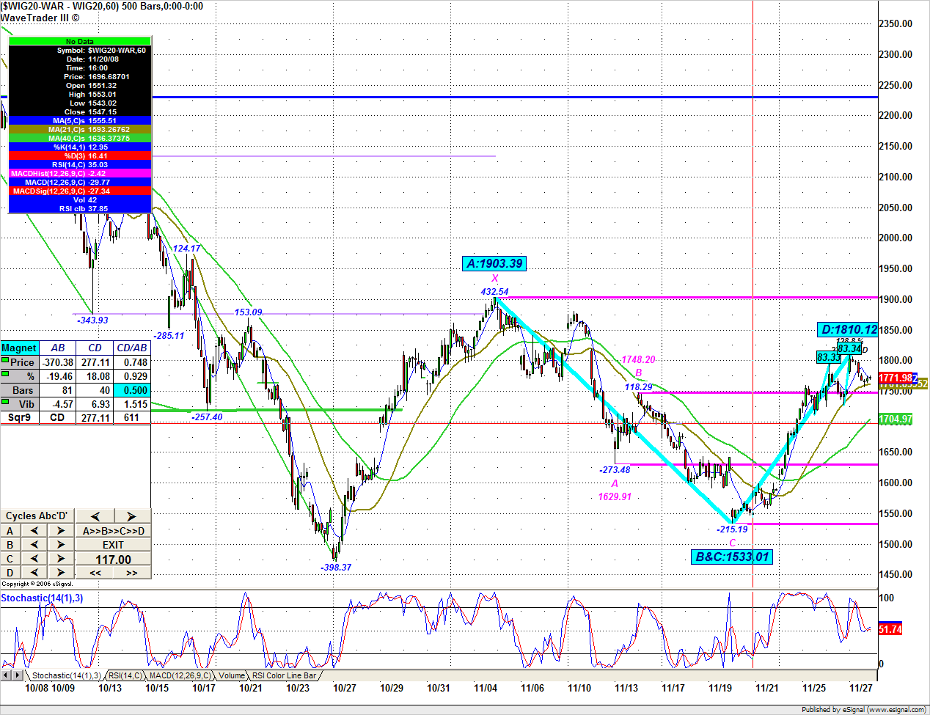The height and width of the screenshot is (715, 930).
Task: Click the A>>B>>C>>D button
Action: point(113,531)
